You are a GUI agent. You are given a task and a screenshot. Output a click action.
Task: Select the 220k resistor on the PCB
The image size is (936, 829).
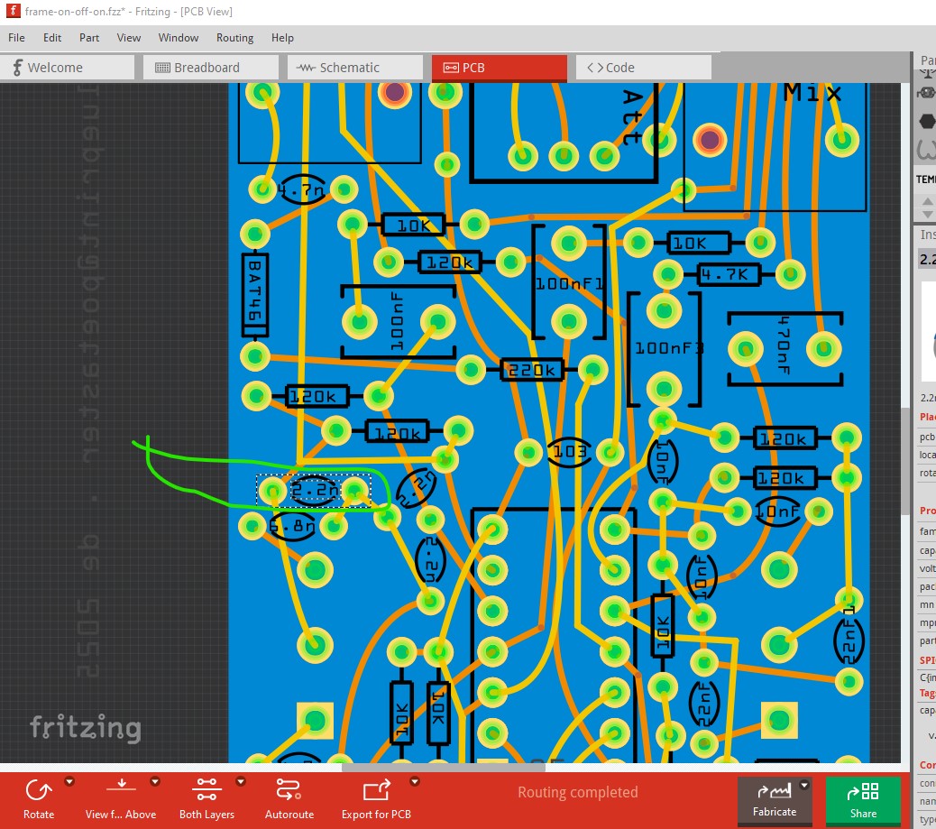coord(532,370)
